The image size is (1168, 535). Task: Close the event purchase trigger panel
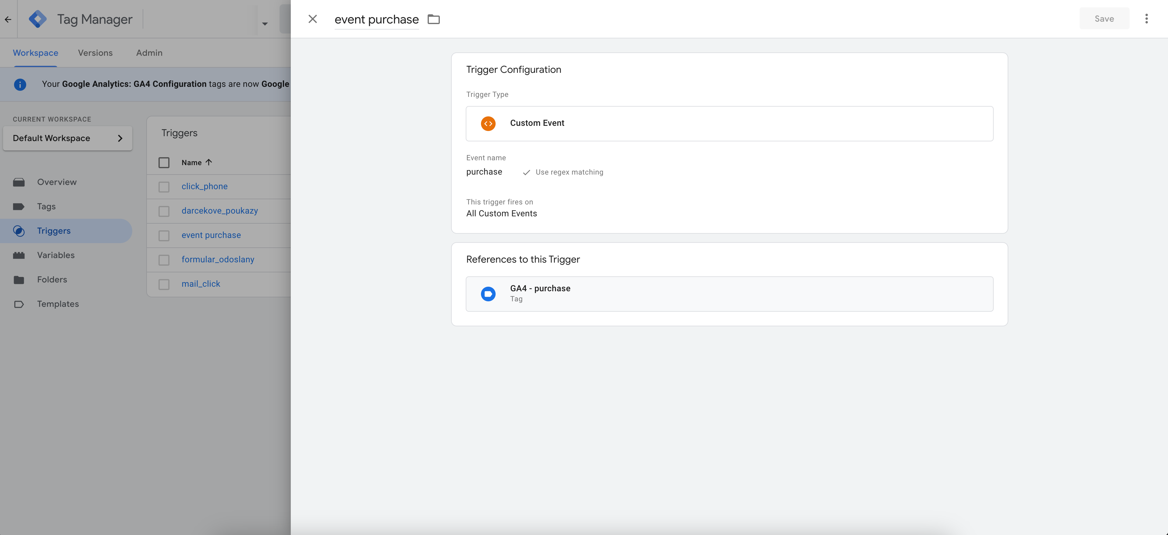[x=312, y=19]
